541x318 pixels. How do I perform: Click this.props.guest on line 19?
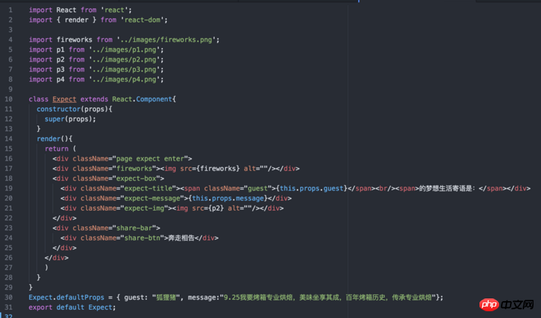(x=312, y=188)
